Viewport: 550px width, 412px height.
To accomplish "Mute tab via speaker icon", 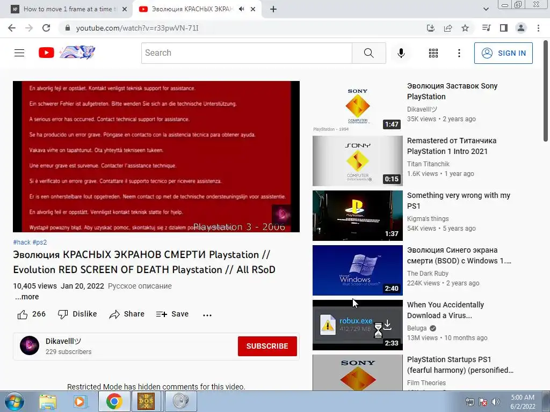I will [x=241, y=9].
